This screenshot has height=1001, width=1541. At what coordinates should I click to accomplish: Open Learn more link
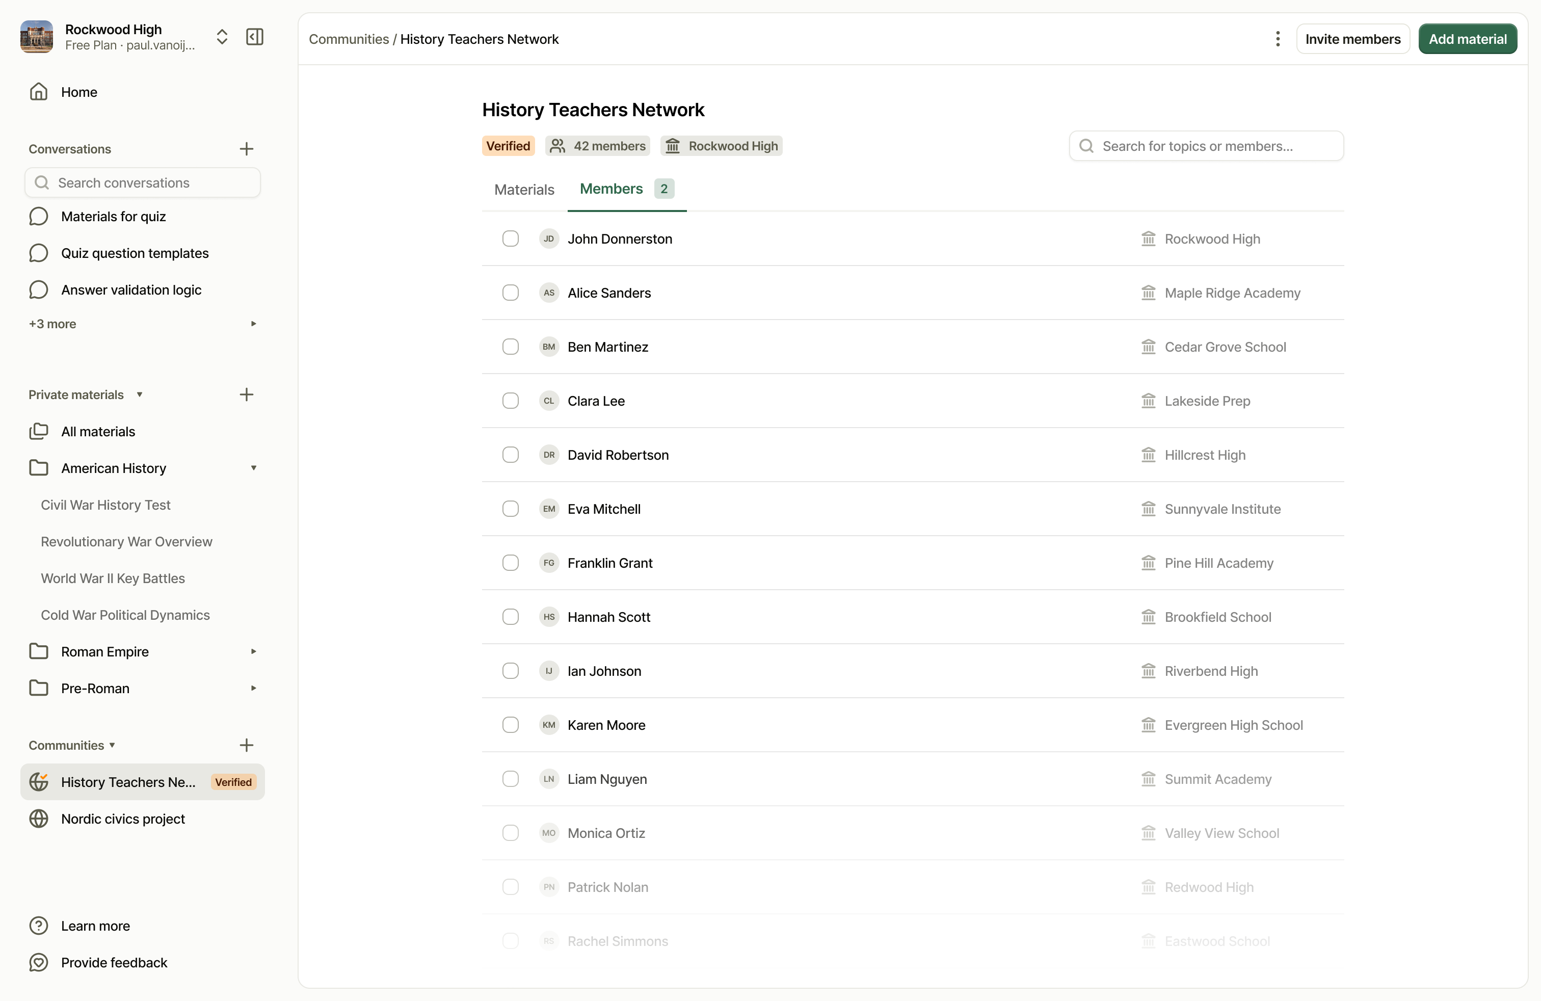point(95,926)
